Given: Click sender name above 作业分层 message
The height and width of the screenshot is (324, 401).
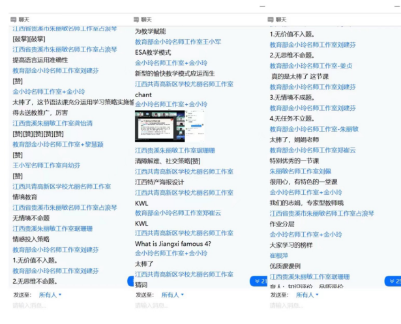Looking at the screenshot, I should tap(321, 214).
